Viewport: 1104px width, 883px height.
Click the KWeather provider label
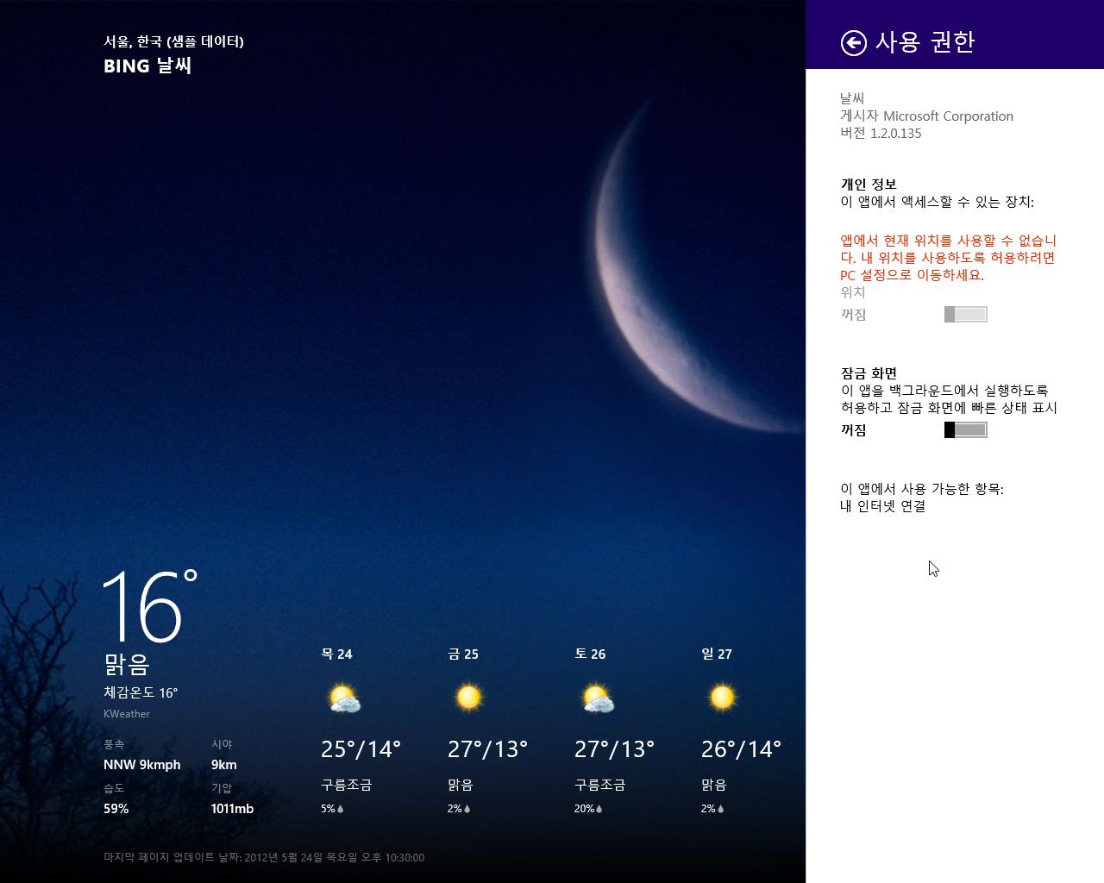(x=127, y=714)
